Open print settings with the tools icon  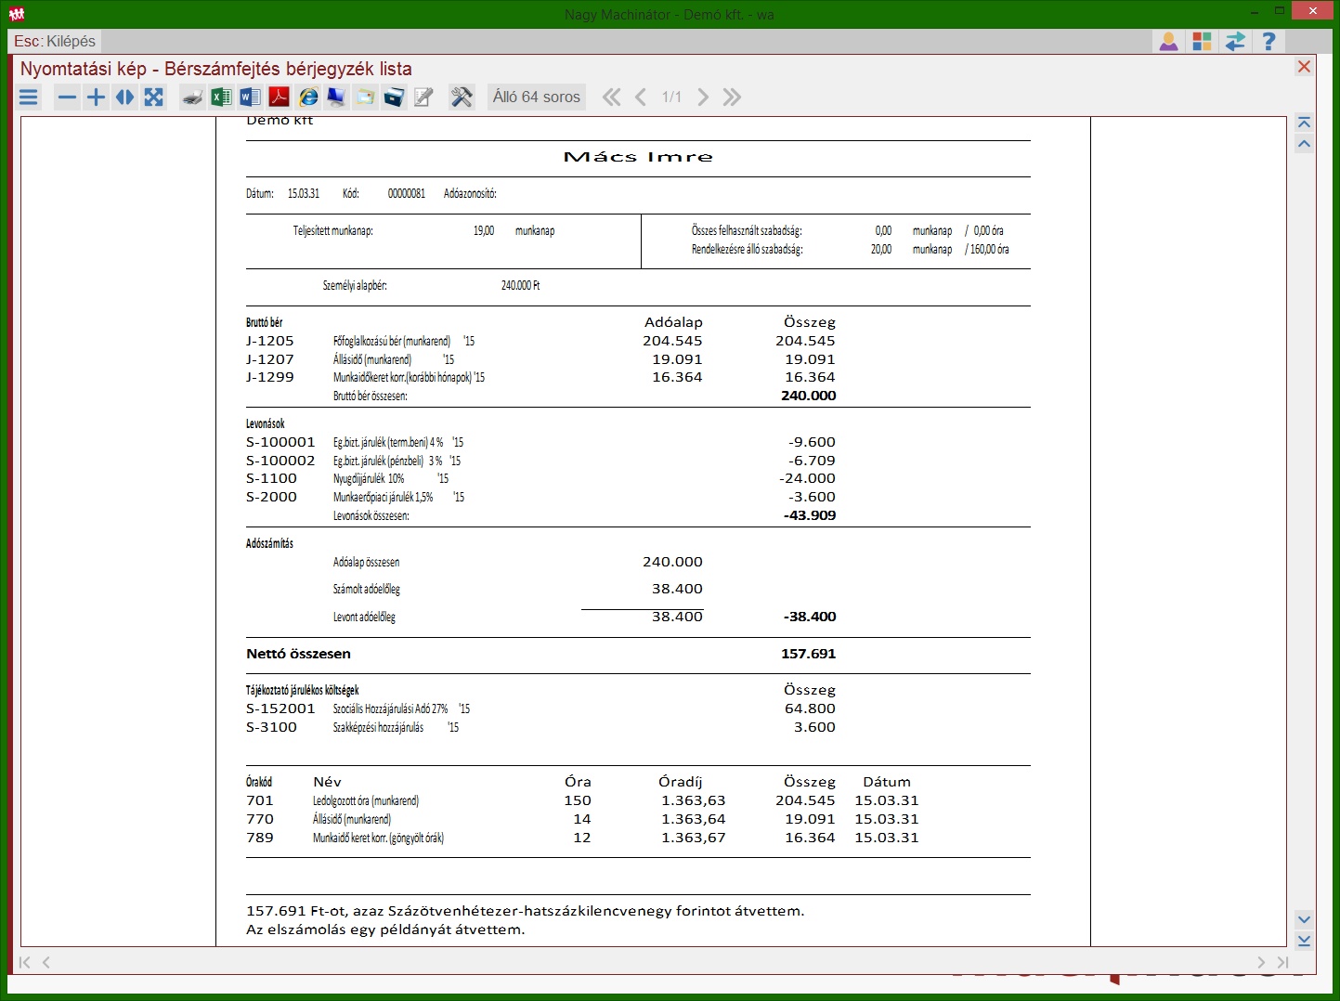[462, 97]
